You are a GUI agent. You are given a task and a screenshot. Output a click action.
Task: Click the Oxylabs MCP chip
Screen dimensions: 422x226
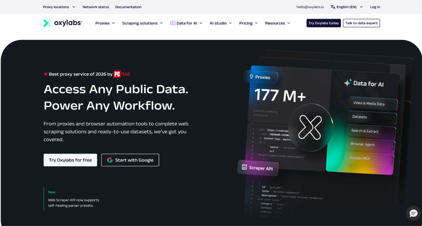pos(370,158)
